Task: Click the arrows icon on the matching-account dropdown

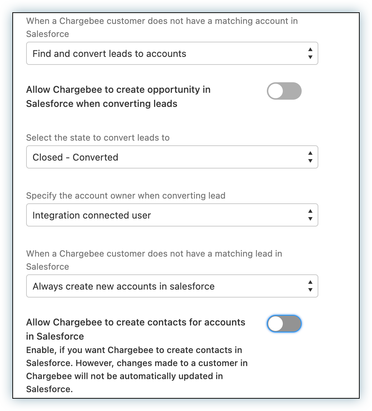Action: coord(310,54)
